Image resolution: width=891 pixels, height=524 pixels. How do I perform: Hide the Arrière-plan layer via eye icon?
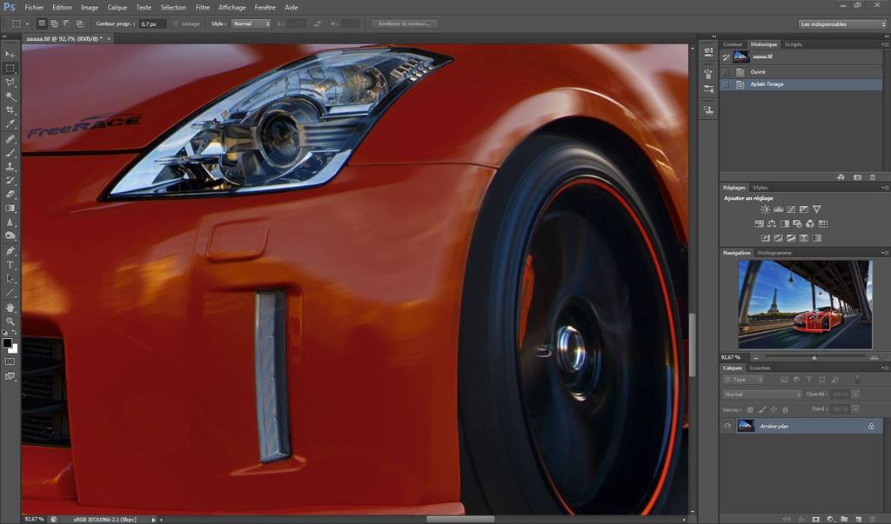click(727, 426)
